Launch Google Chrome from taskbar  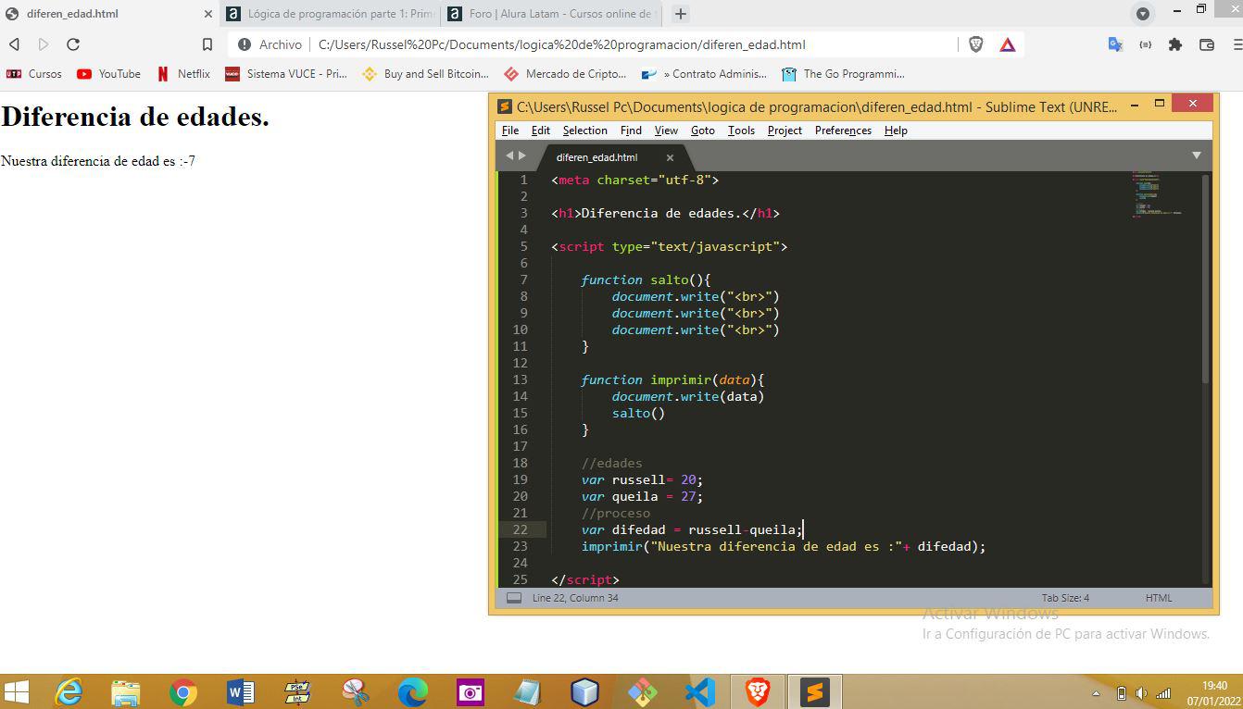183,691
